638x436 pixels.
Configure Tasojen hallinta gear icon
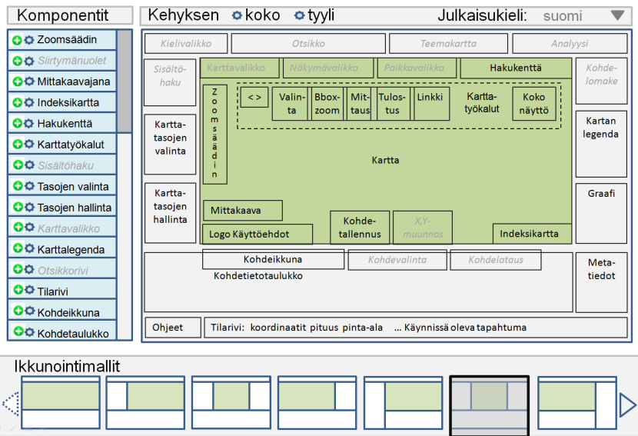point(29,207)
